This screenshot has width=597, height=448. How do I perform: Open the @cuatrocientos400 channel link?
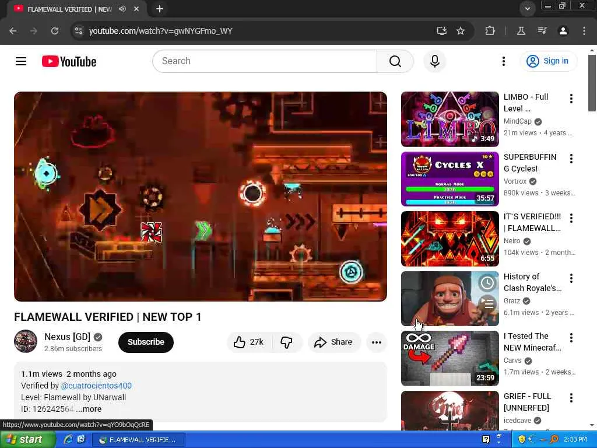coord(96,386)
